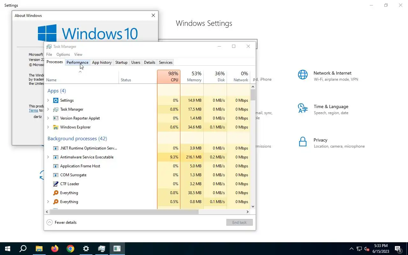Screen dimensions: 408x255
Task: Open the Windows Start menu
Action: pos(8,249)
